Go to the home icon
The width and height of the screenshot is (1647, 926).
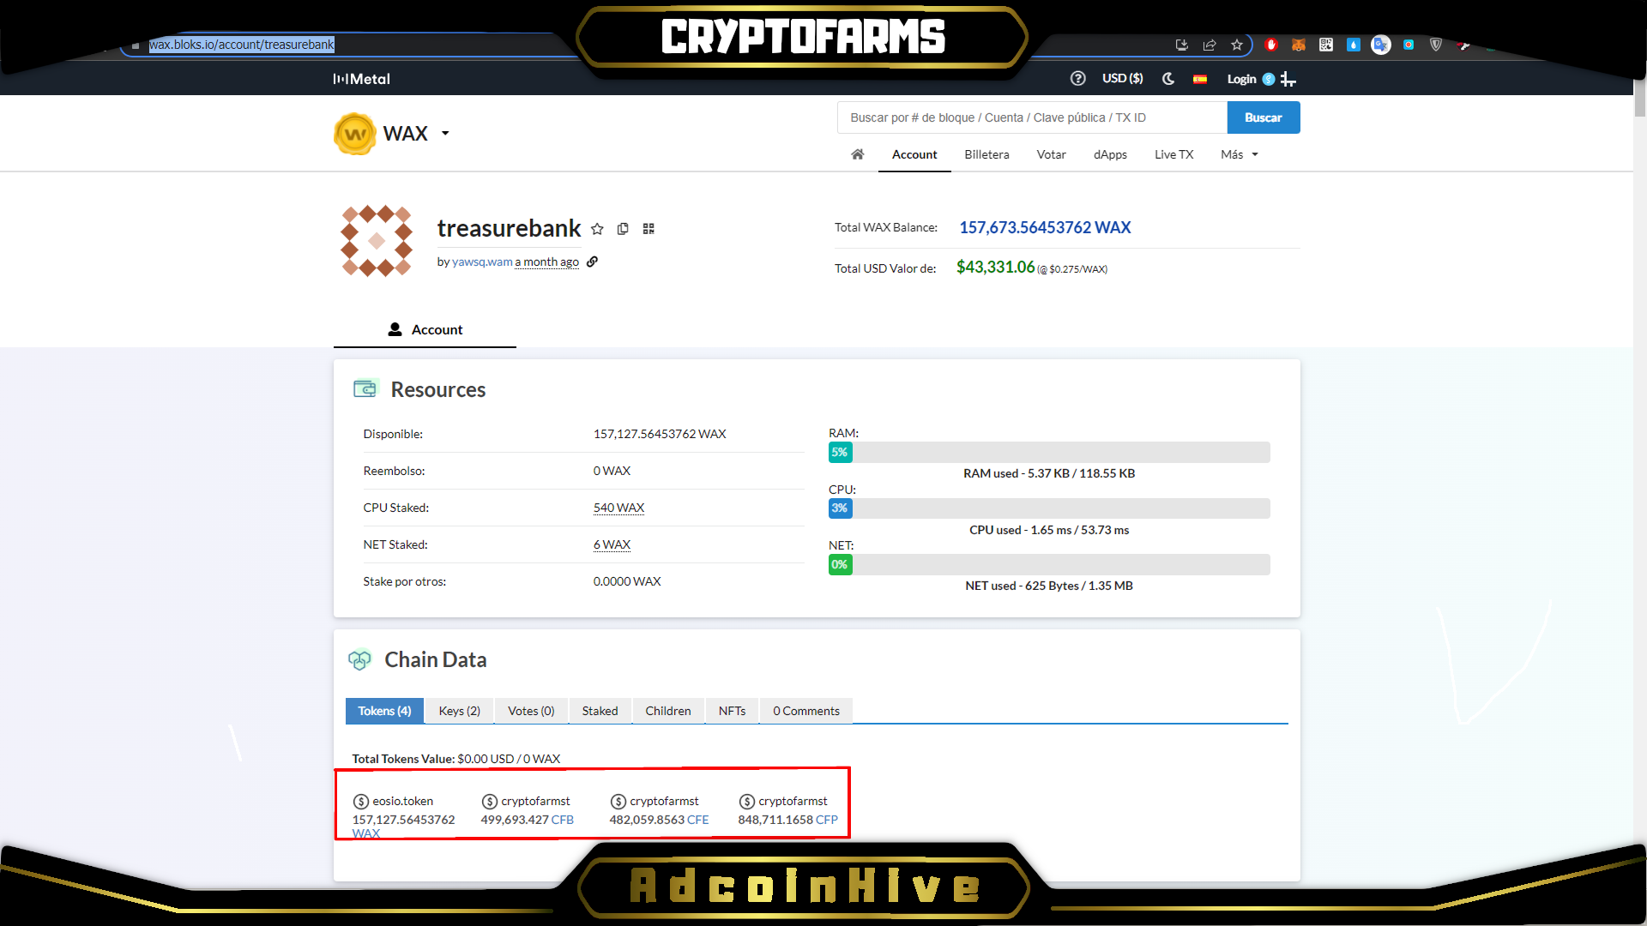tap(858, 154)
